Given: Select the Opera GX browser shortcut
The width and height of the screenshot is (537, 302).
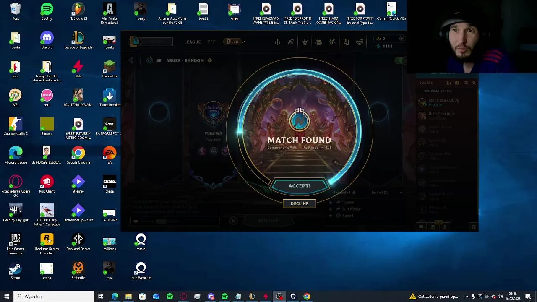Looking at the screenshot, I should coord(16,187).
